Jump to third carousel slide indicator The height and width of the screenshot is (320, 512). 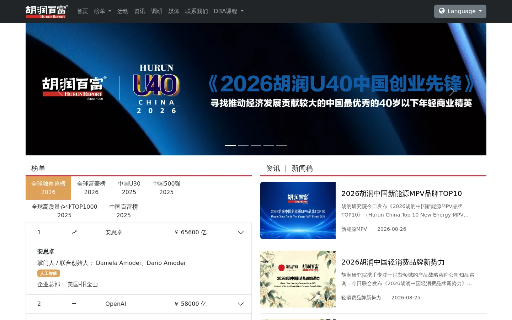point(256,145)
